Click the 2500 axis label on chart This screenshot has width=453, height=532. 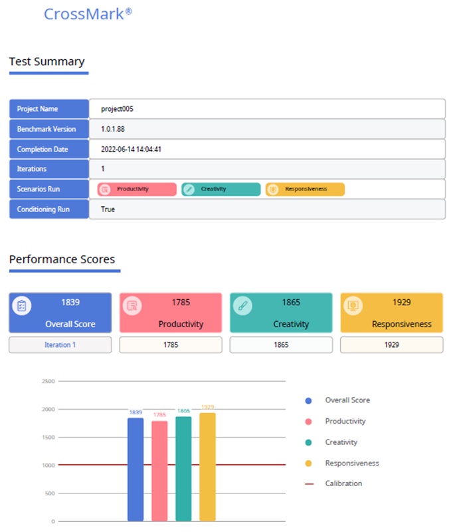[48, 381]
